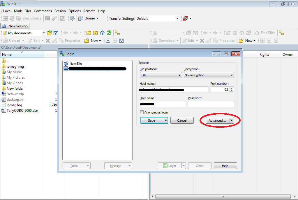Viewport: 298px width, 200px height.
Task: Open the Local menu
Action: [7, 11]
